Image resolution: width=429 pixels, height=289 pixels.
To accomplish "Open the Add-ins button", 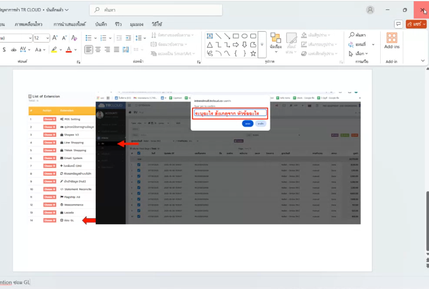I will point(392,41).
